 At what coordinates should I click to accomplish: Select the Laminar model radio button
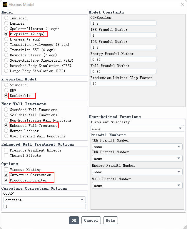tap(6, 23)
